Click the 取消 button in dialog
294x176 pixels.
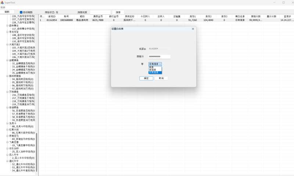click(x=161, y=78)
